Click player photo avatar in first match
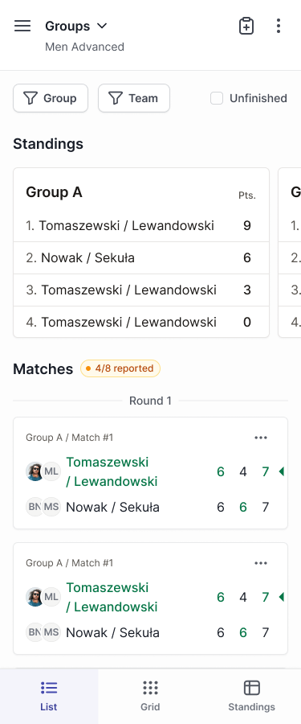301x724 pixels. [x=35, y=471]
